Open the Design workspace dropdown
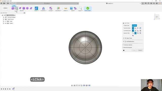This screenshot has width=162, height=91. 6,8
